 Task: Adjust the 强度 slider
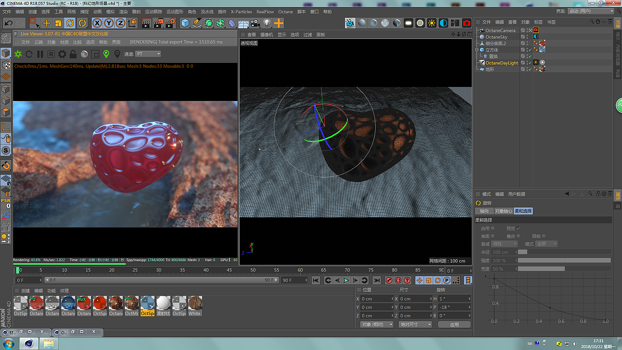click(x=564, y=260)
